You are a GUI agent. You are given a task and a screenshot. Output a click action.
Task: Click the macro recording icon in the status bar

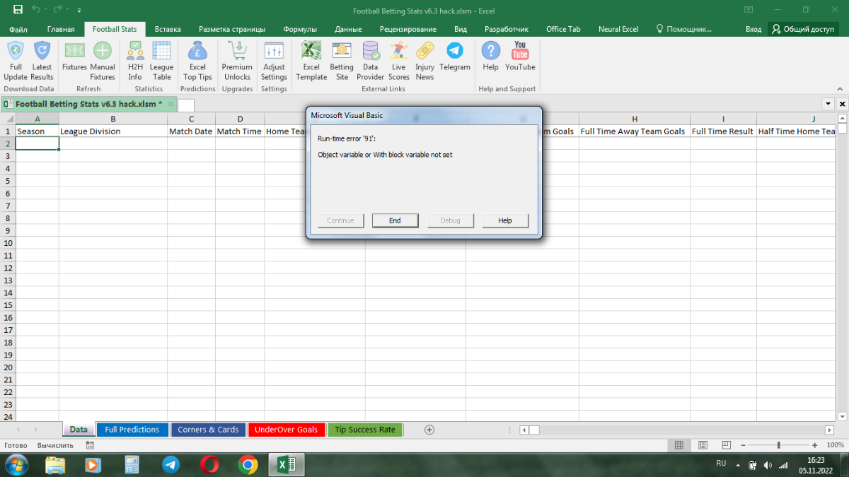(x=90, y=445)
